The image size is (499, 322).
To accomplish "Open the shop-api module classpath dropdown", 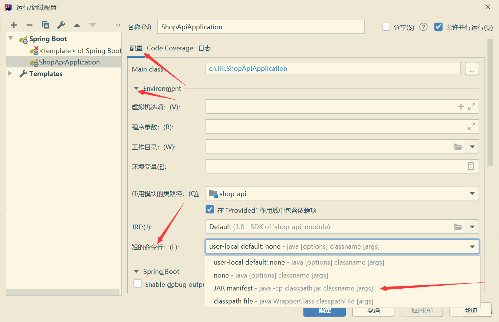I will pyautogui.click(x=472, y=193).
